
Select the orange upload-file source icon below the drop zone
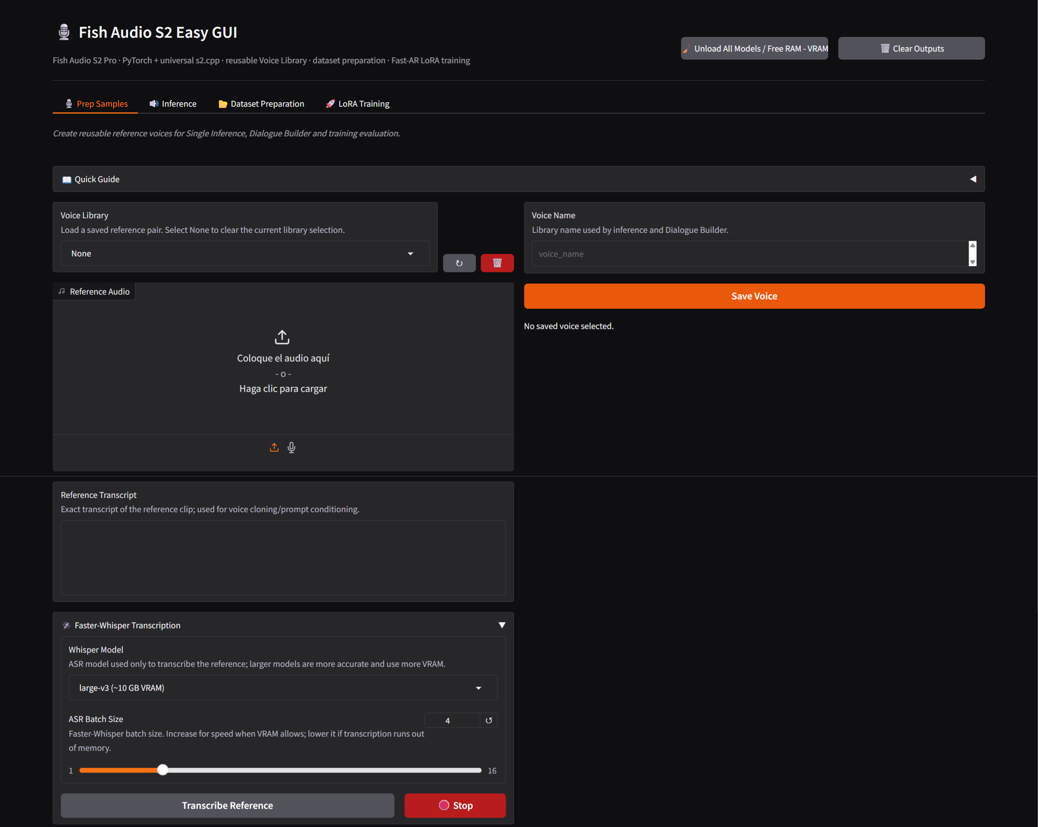274,448
